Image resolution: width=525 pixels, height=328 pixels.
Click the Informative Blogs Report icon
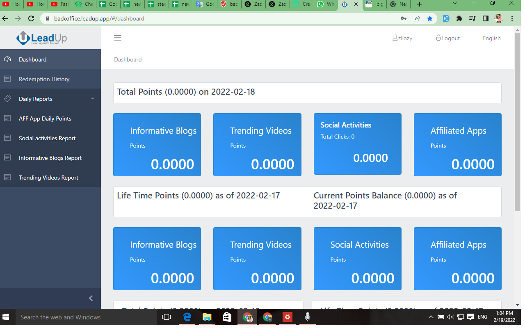[7, 158]
